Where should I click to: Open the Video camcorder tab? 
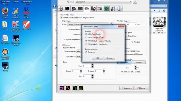tap(87, 8)
